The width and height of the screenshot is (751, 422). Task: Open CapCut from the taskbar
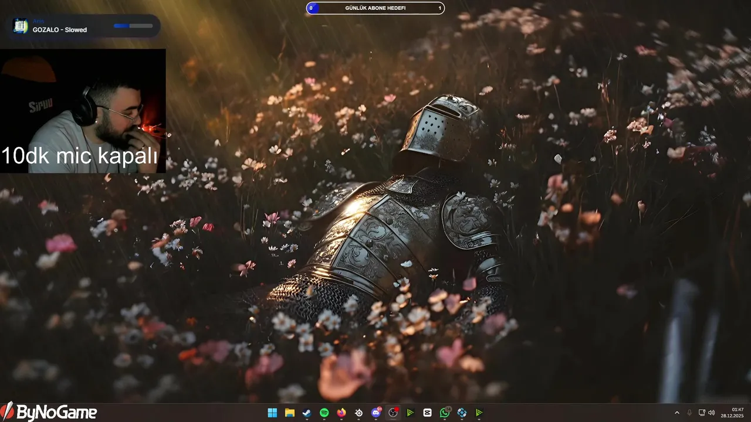click(x=428, y=413)
